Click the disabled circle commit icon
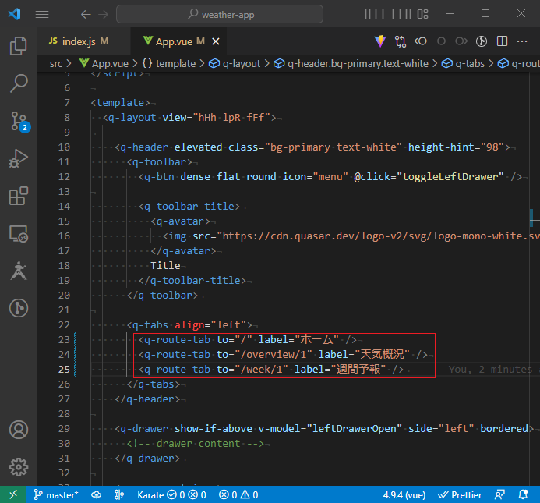This screenshot has width=540, height=503. pyautogui.click(x=441, y=41)
